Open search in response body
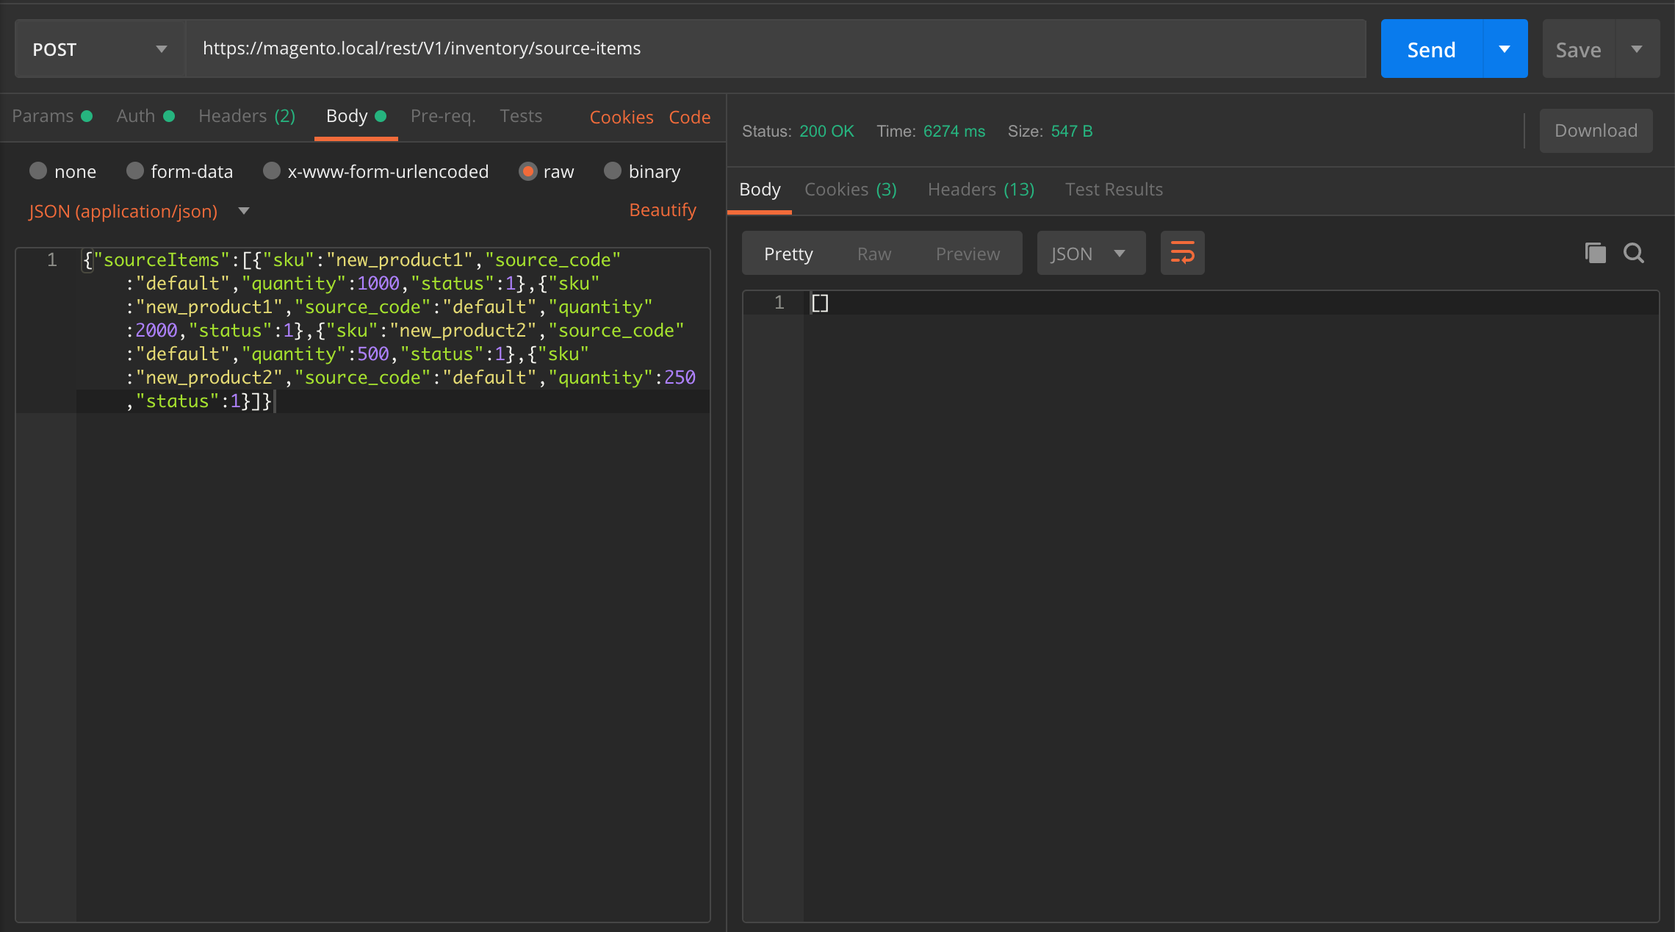 pyautogui.click(x=1634, y=253)
